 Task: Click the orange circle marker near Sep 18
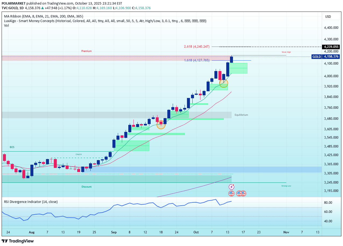161,125
